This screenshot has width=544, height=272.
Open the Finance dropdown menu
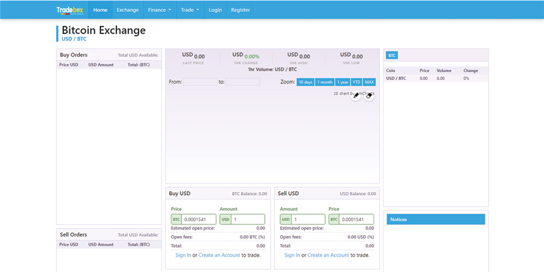click(159, 10)
